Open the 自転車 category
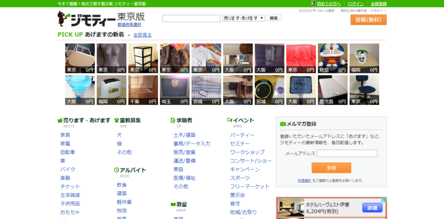The width and height of the screenshot is (444, 219). point(68,152)
